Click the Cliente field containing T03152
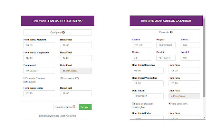This screenshot has height=138, width=221. (142, 45)
